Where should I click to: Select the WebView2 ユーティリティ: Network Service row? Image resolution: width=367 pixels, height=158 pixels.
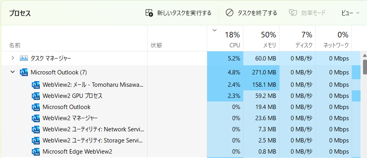coord(181,129)
